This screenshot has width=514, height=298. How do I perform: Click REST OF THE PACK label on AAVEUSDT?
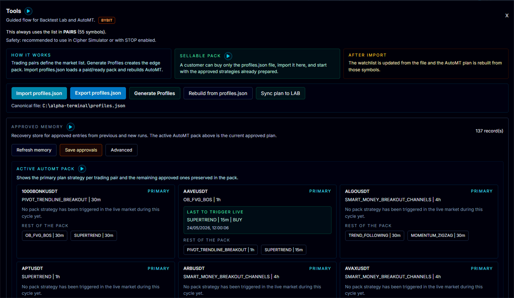207,240
